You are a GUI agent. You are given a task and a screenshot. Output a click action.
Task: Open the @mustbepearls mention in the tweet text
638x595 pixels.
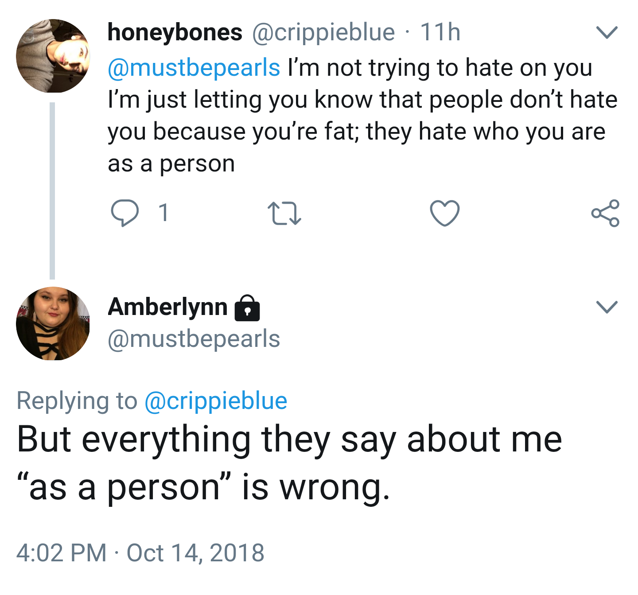click(194, 68)
